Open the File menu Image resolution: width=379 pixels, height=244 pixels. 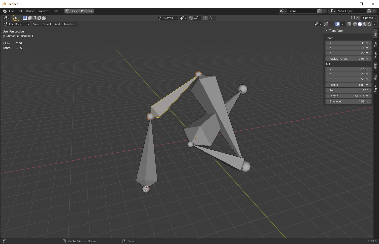(11, 11)
